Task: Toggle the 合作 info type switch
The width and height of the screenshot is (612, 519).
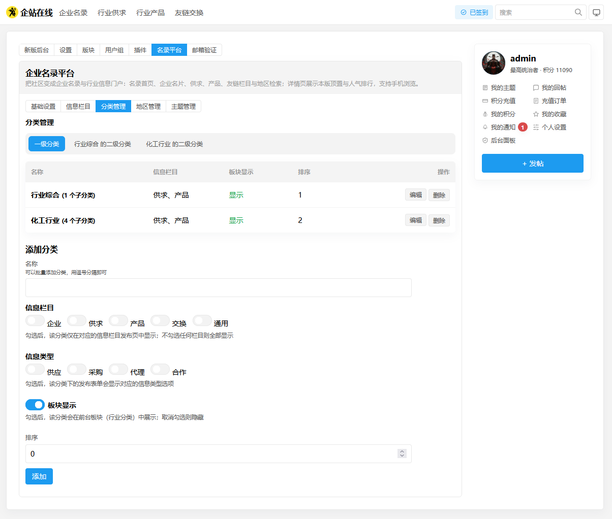Action: point(160,369)
